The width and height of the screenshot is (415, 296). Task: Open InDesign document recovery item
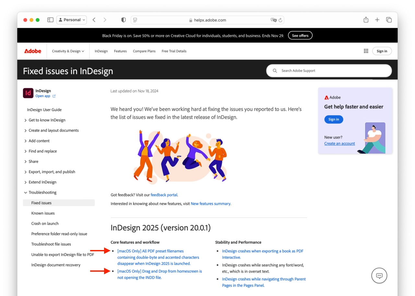click(56, 265)
